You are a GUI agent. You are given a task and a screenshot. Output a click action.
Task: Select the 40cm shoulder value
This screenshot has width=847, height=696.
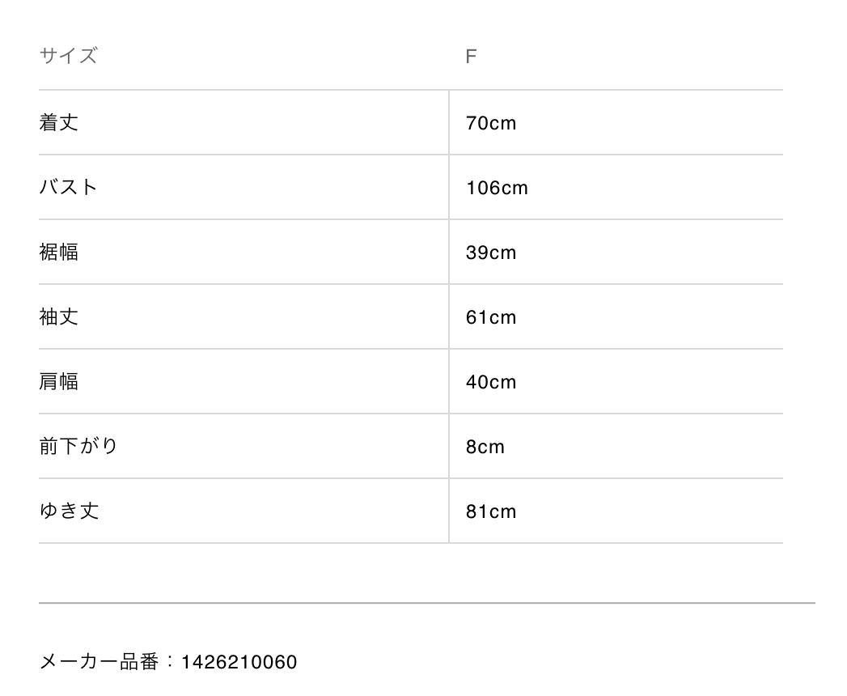pyautogui.click(x=490, y=382)
